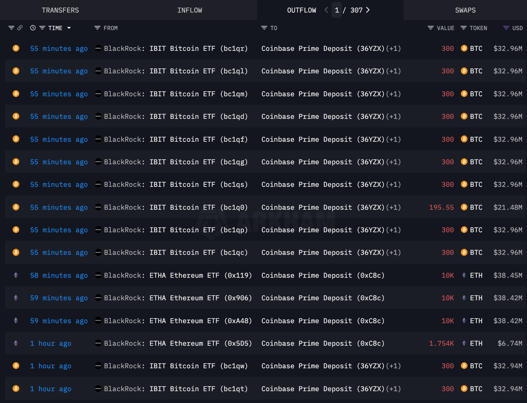This screenshot has height=403, width=527.
Task: Click the Bitcoin chain icon starting the bc1q0 row
Action: pos(16,207)
